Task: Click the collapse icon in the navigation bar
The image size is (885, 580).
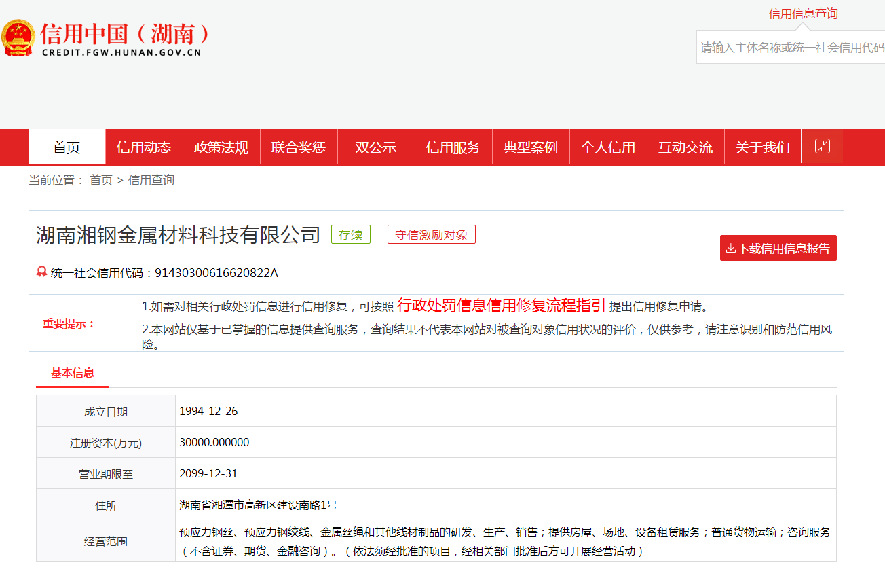Action: coord(822,146)
